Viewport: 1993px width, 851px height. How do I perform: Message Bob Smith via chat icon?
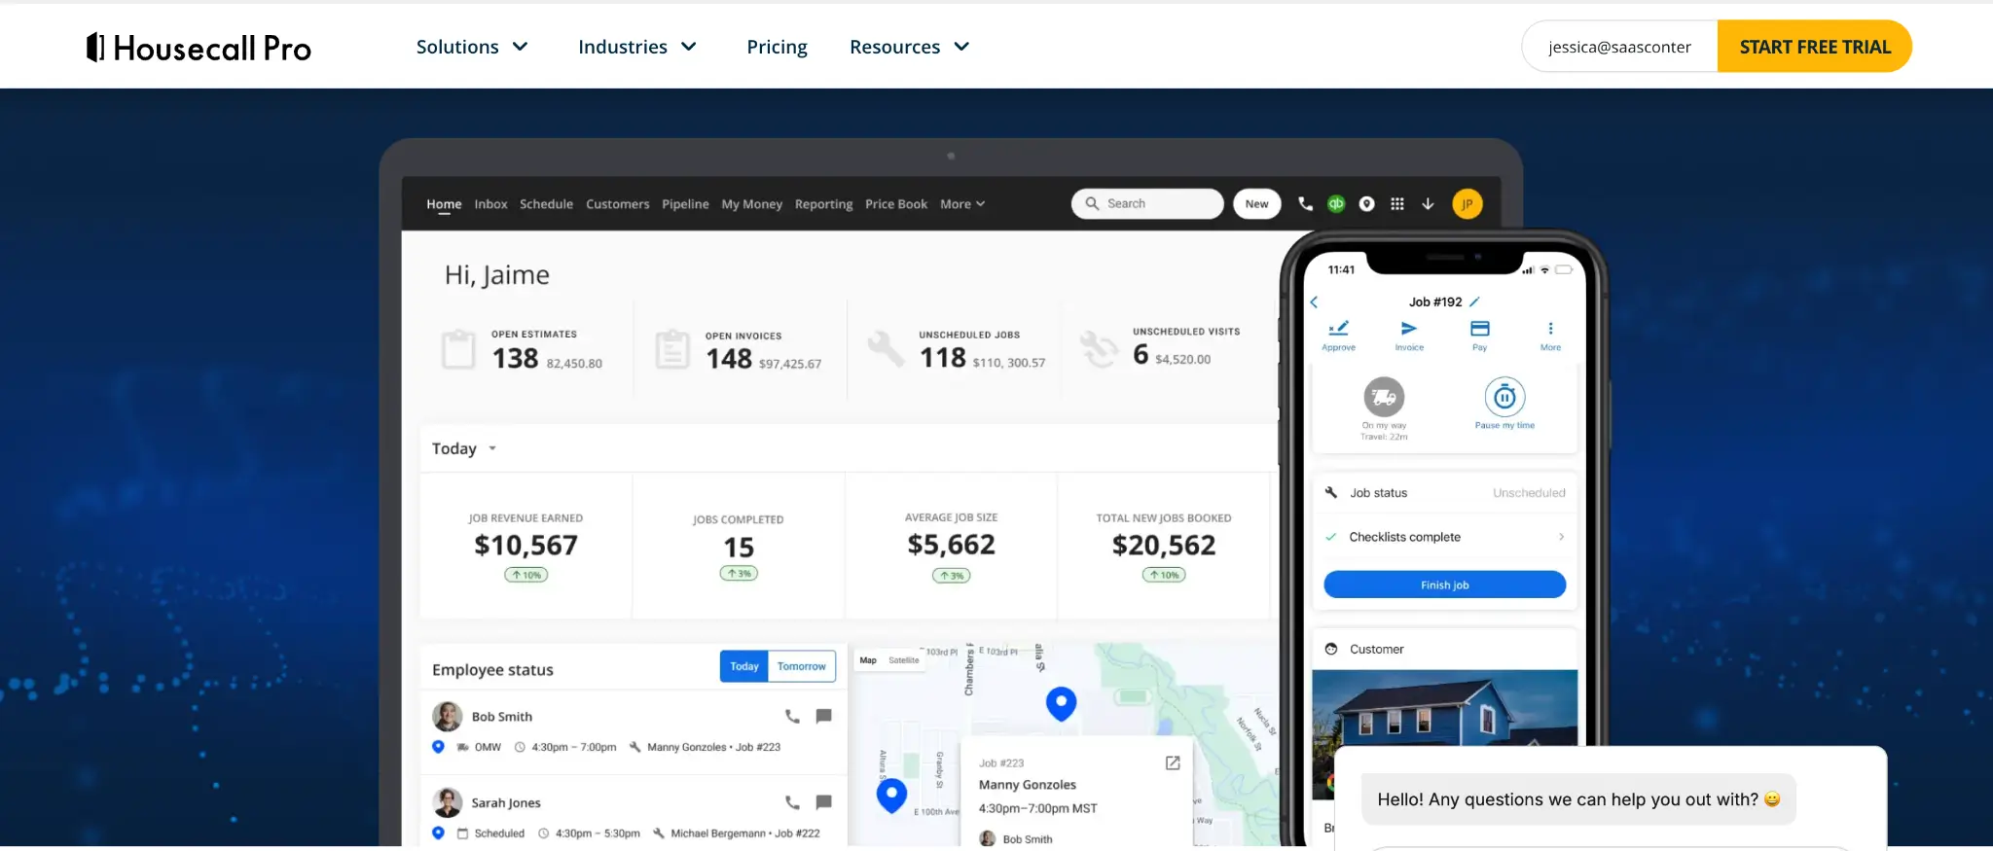[x=823, y=716]
